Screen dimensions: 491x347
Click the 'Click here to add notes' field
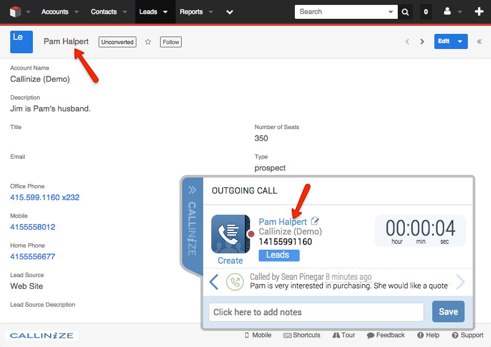(x=316, y=312)
